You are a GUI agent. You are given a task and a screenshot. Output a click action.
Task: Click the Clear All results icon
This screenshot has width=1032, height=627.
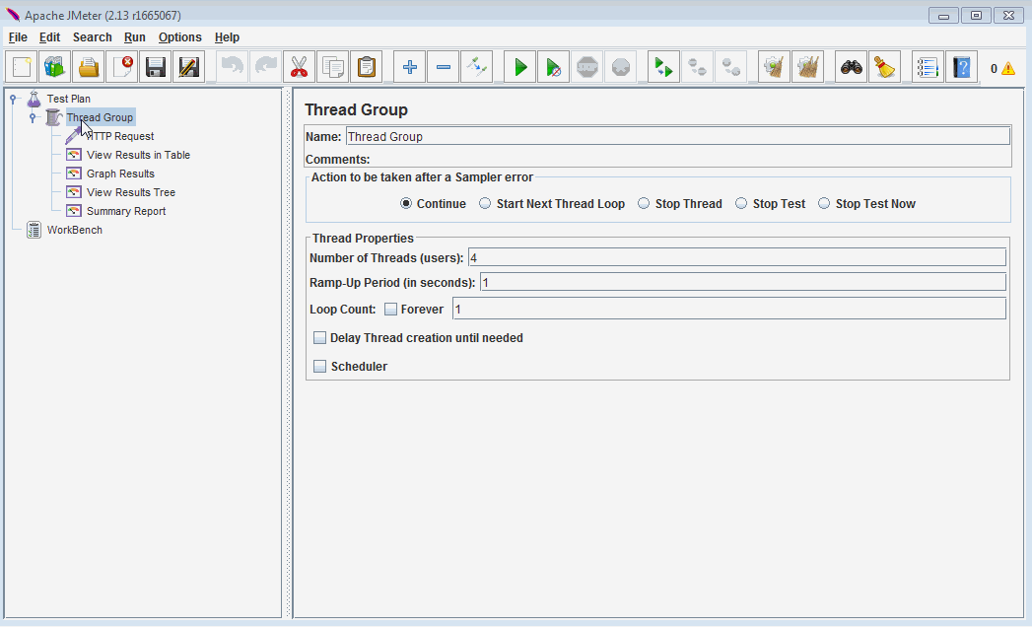pos(808,67)
